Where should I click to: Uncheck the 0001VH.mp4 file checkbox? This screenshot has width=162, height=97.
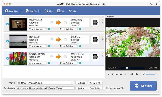click(x=8, y=24)
